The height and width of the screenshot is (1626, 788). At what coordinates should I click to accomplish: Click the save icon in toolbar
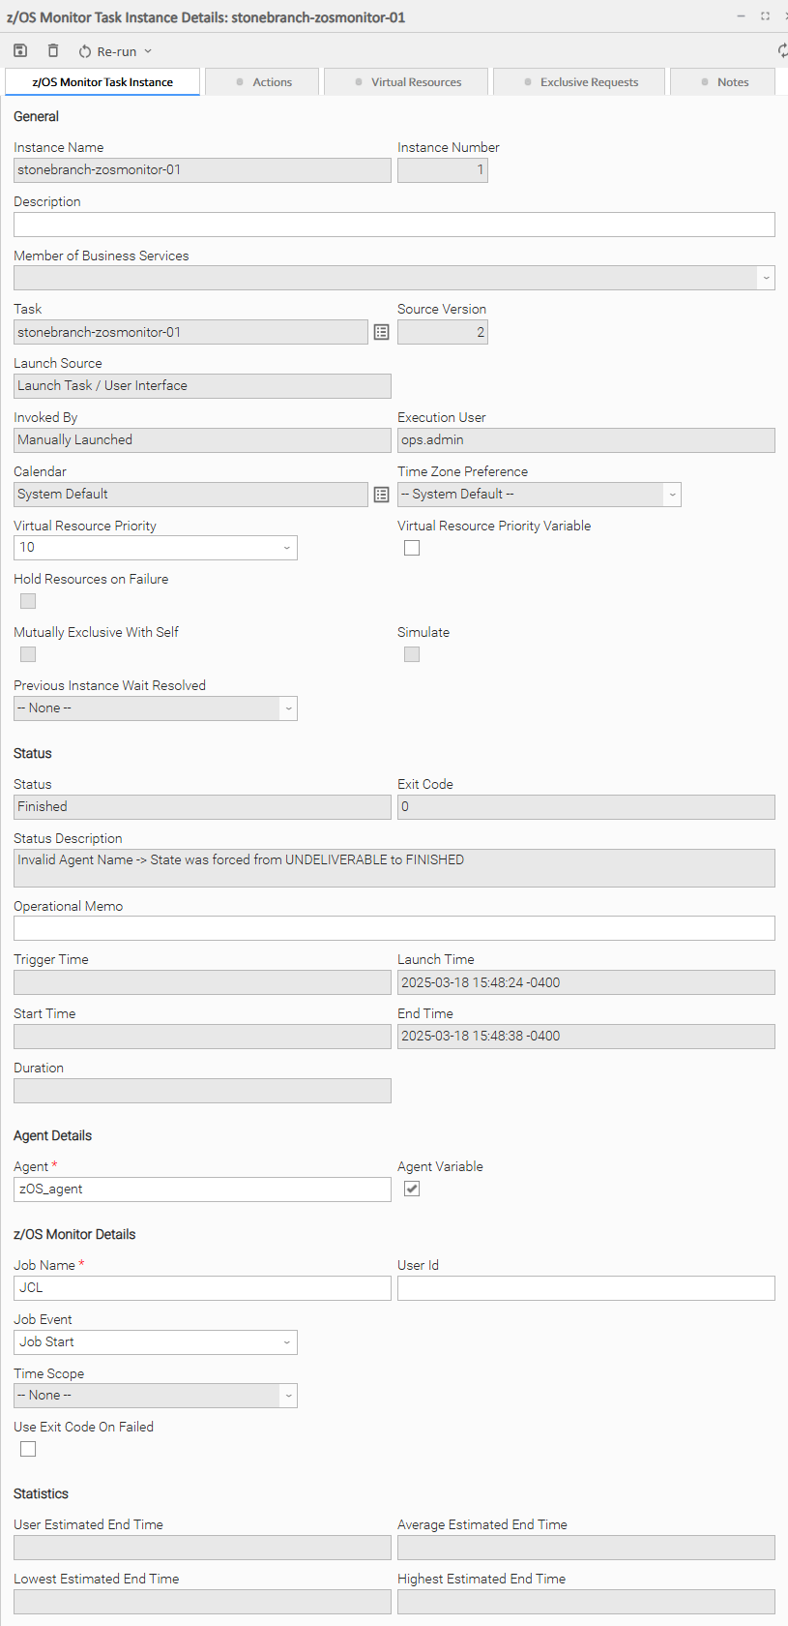pyautogui.click(x=20, y=50)
